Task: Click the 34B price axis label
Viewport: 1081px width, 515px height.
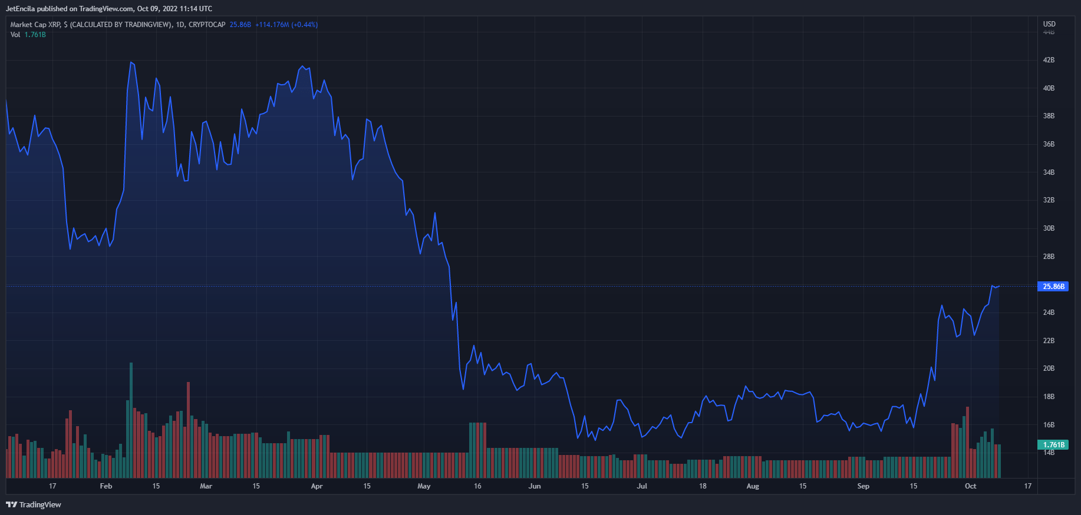Action: click(x=1049, y=172)
